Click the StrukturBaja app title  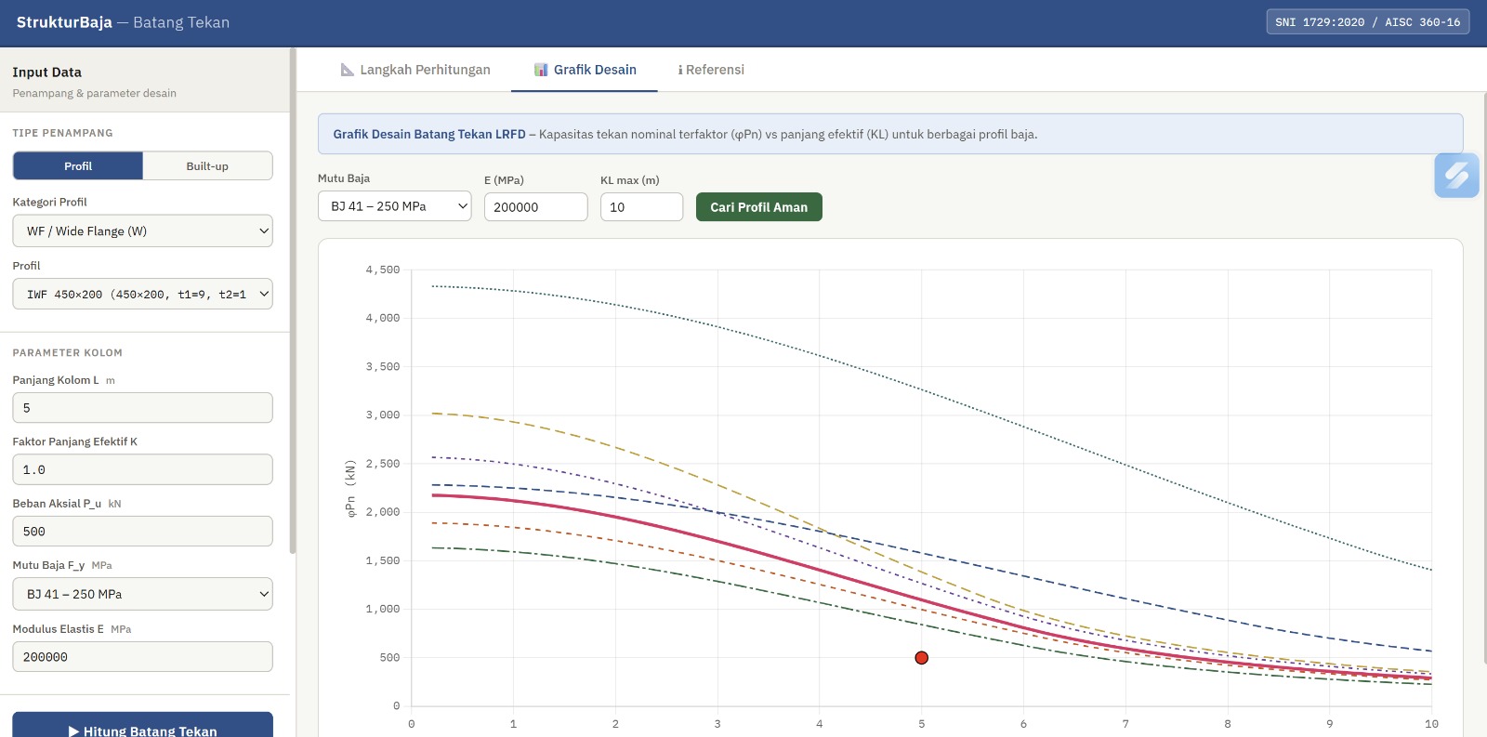click(x=64, y=22)
